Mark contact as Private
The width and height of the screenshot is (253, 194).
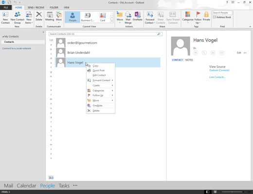pos(206,16)
